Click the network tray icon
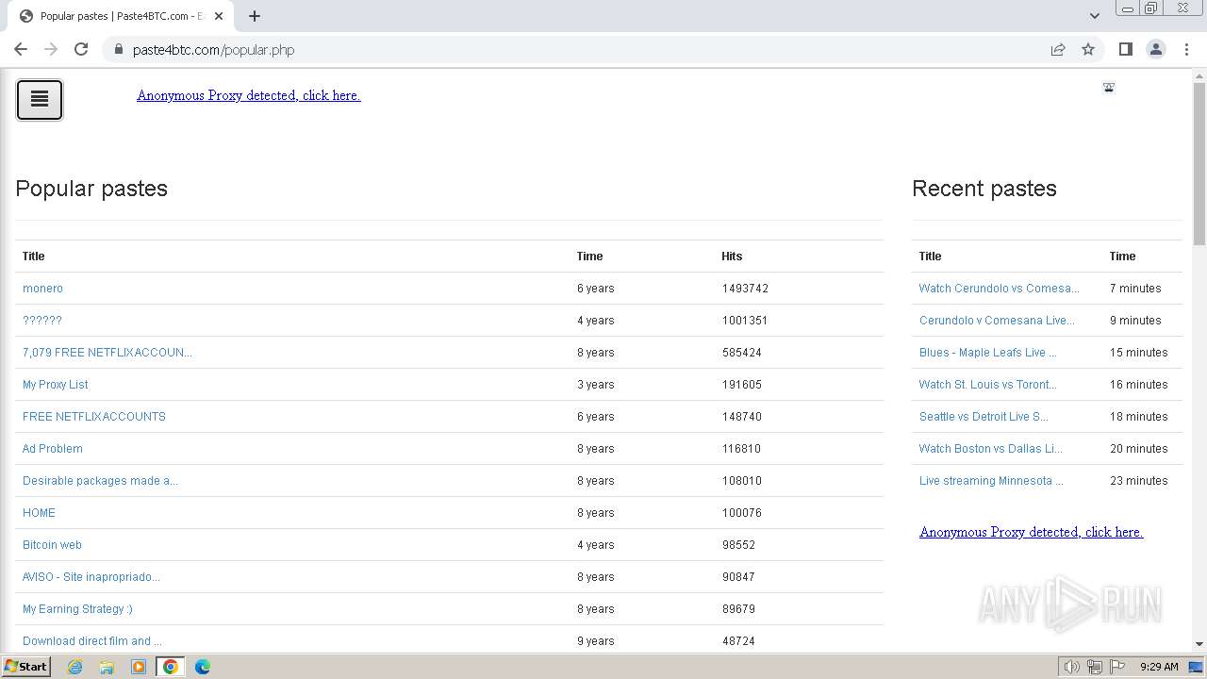 pyautogui.click(x=1095, y=667)
